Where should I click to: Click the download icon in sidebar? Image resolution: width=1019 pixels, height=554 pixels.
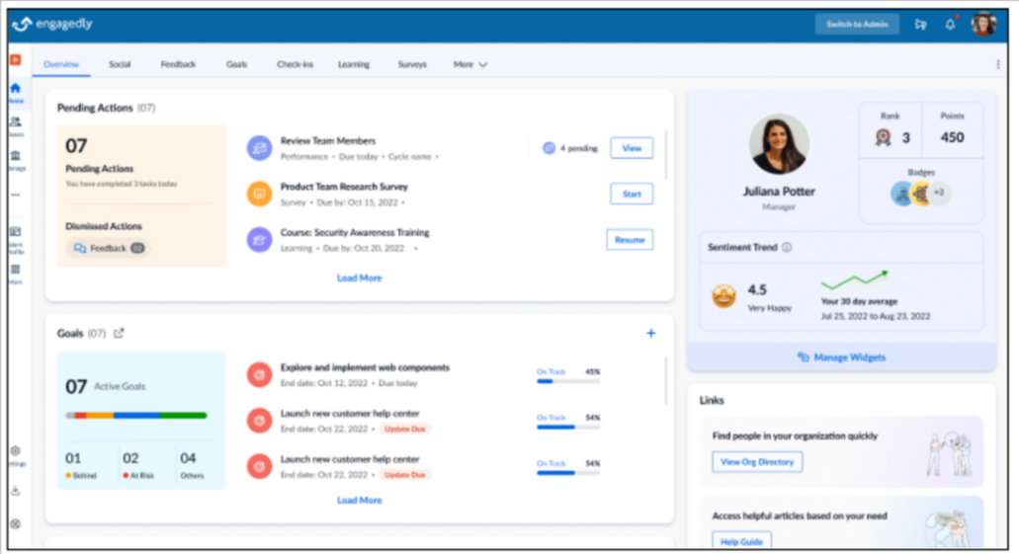pos(15,491)
